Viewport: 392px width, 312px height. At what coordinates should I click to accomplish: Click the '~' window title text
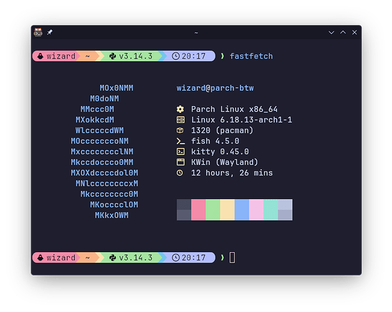coord(196,33)
